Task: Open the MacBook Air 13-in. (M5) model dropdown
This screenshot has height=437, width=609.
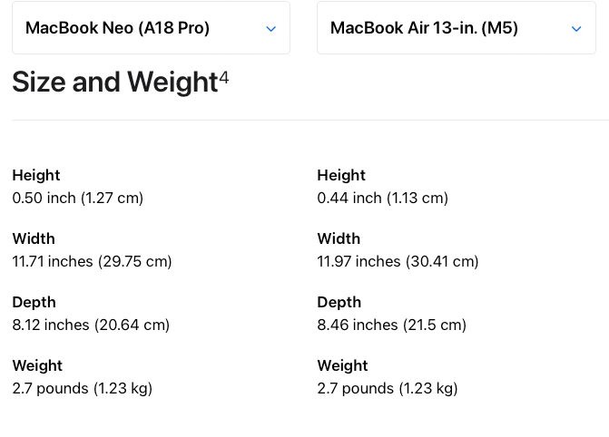Action: [457, 28]
